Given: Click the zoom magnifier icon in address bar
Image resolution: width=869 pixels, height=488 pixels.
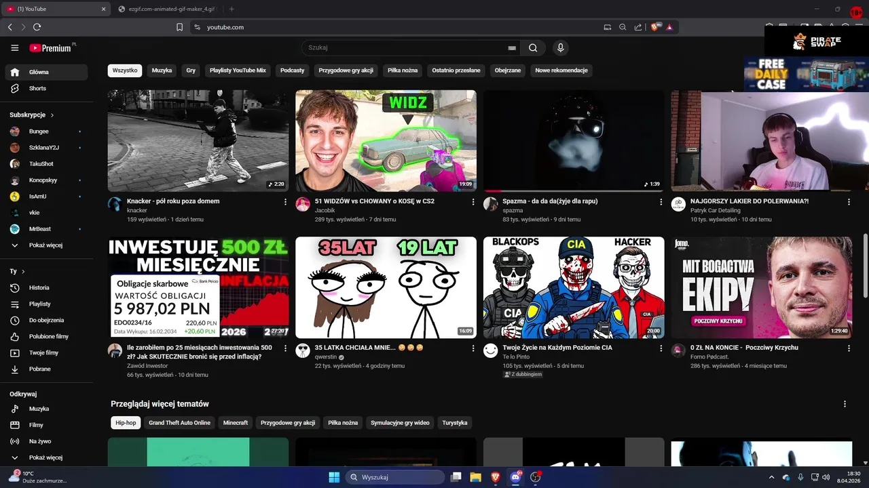Looking at the screenshot, I should coord(623,27).
